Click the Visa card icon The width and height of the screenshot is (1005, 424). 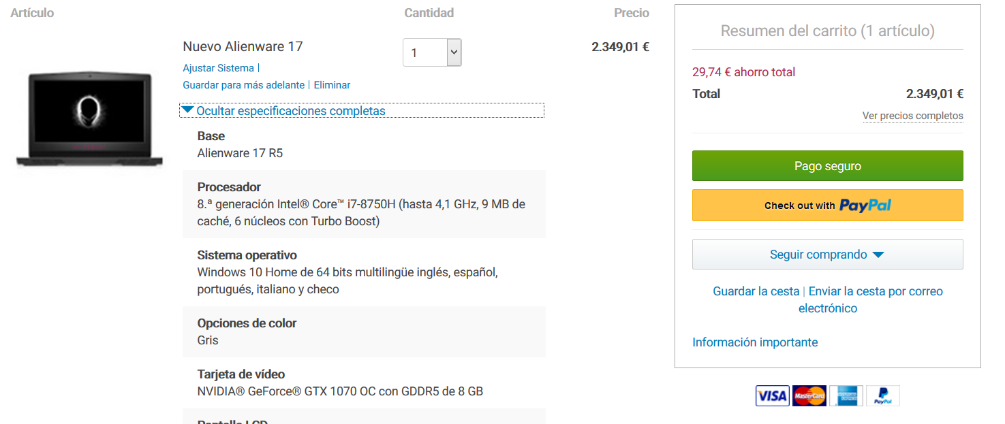point(773,395)
